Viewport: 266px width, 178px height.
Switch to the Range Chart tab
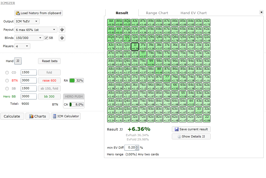(x=157, y=13)
